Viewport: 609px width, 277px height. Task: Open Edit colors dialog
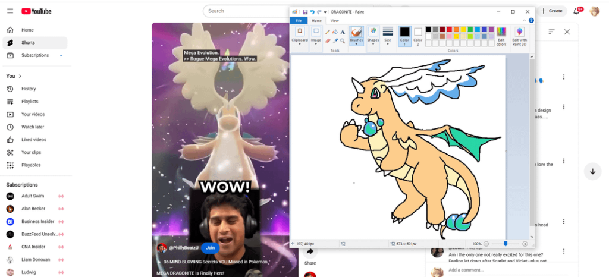point(501,36)
